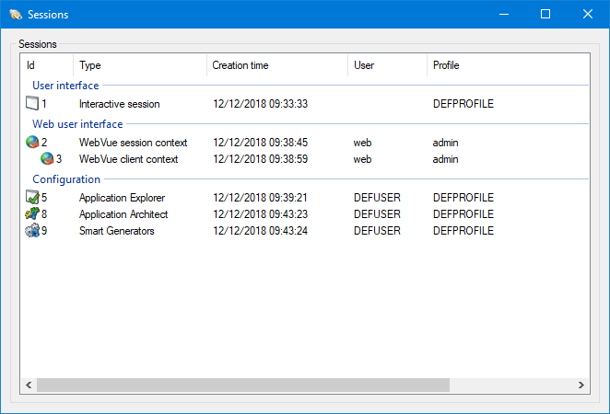
Task: Click DEFUSER in the Application Explorer row
Action: pyautogui.click(x=377, y=198)
